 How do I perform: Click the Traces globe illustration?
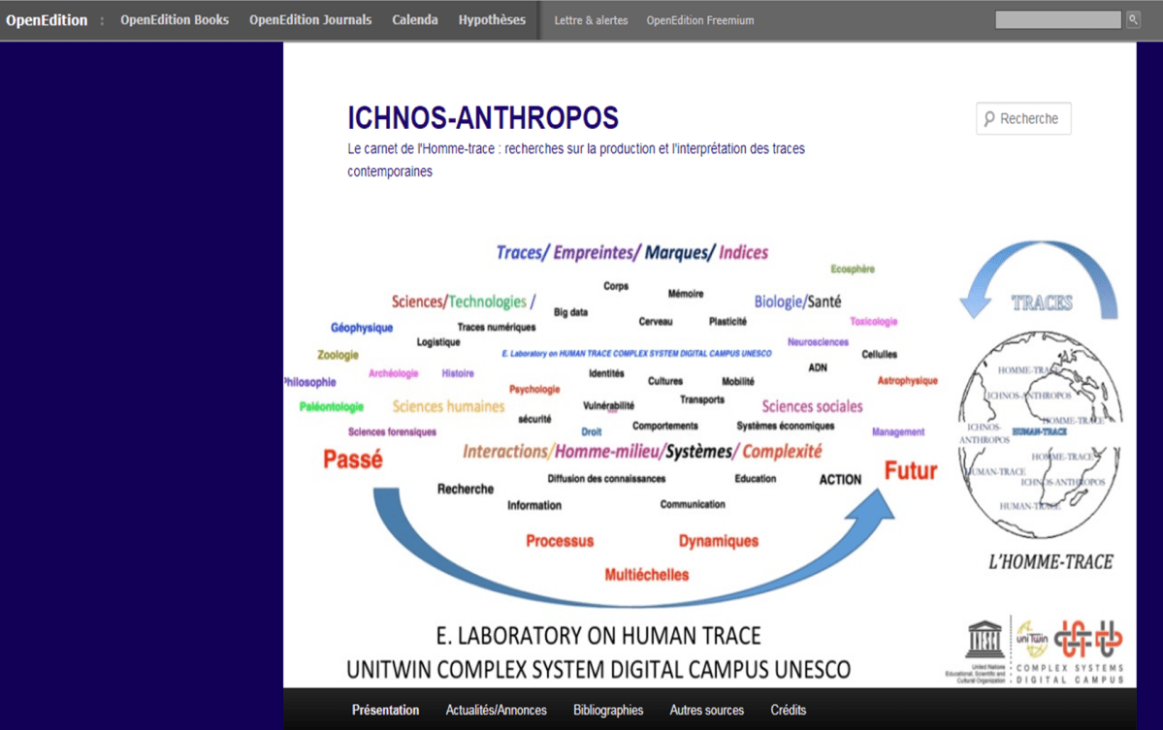click(x=1039, y=434)
